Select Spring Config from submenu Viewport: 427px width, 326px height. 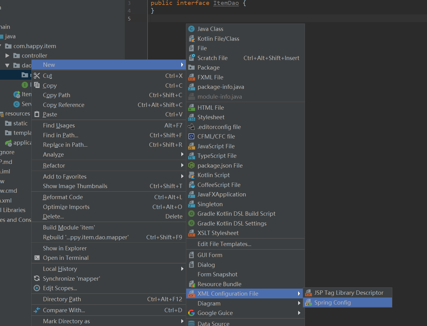pyautogui.click(x=333, y=302)
